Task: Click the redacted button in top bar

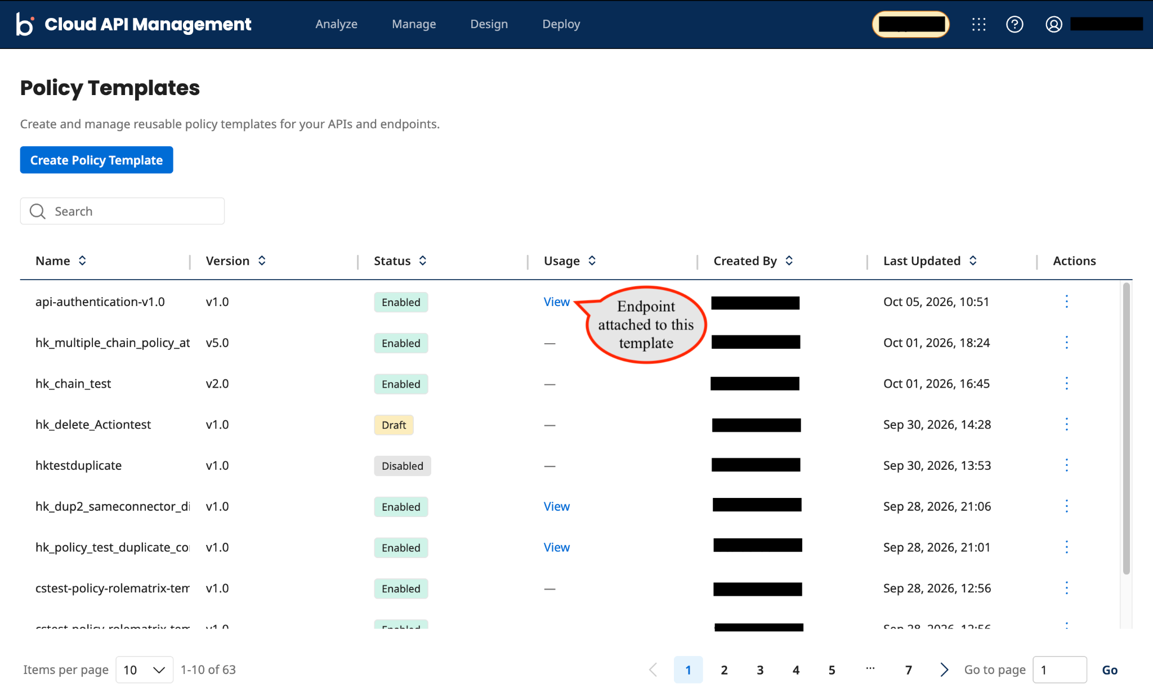Action: click(911, 24)
